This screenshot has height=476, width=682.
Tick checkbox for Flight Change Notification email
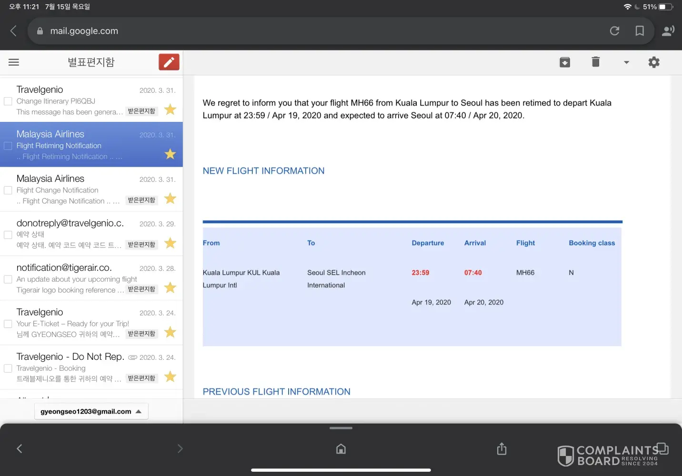pyautogui.click(x=8, y=190)
